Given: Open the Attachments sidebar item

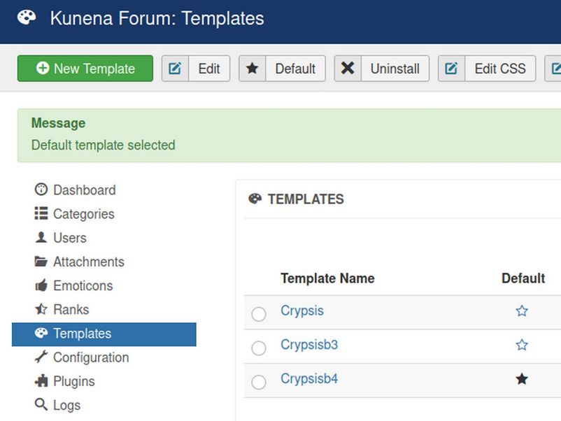Looking at the screenshot, I should tap(88, 262).
